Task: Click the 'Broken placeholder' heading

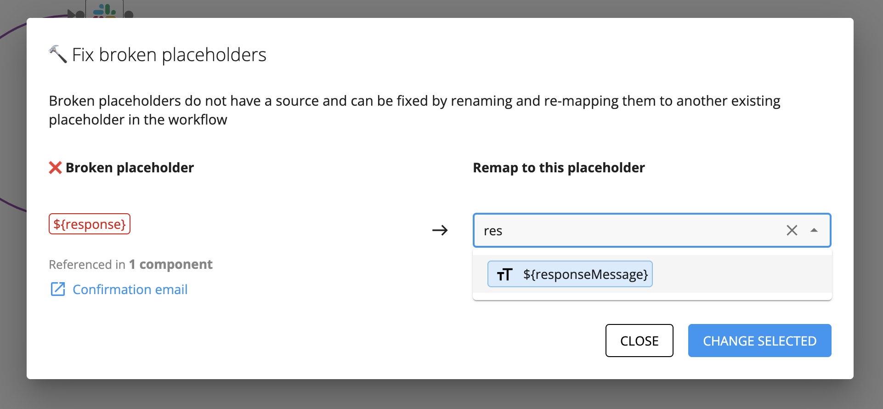Action: (130, 168)
